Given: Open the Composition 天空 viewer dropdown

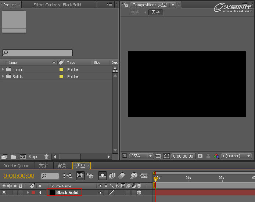Looking at the screenshot, I should (x=173, y=5).
